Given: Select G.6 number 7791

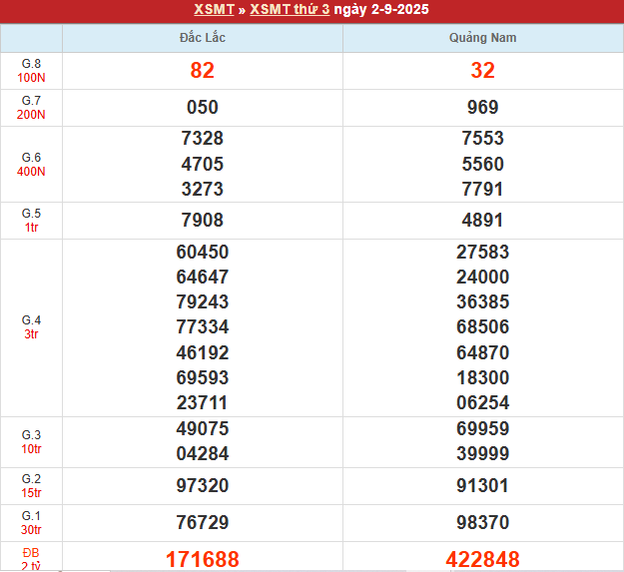Looking at the screenshot, I should pyautogui.click(x=482, y=189).
